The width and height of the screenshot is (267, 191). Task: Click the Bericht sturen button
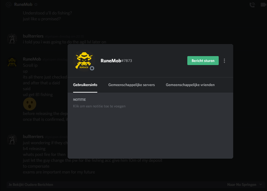tap(203, 61)
